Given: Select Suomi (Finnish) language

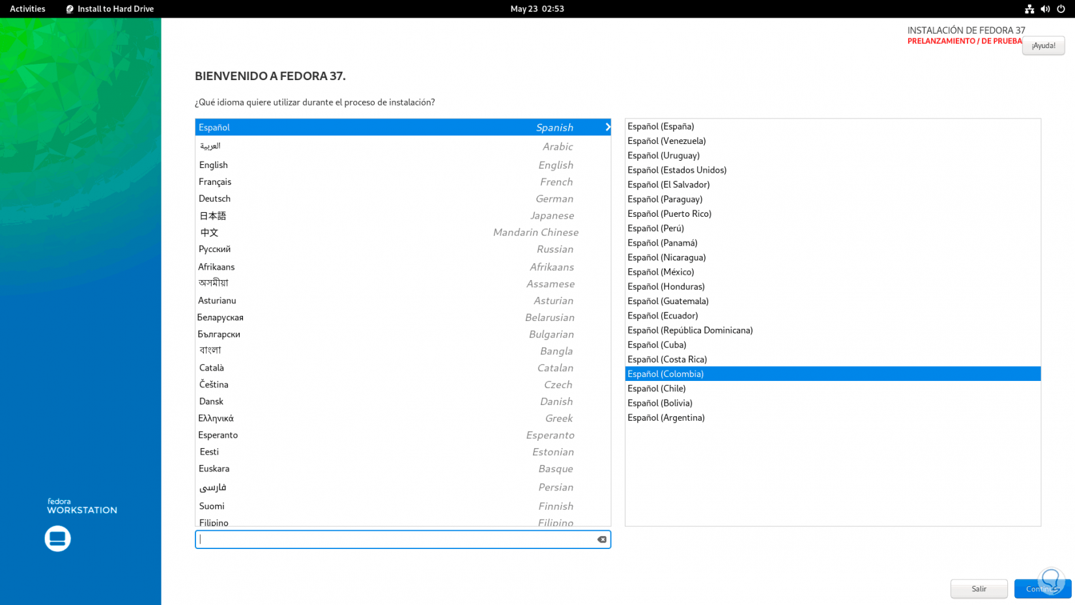Looking at the screenshot, I should pos(403,506).
